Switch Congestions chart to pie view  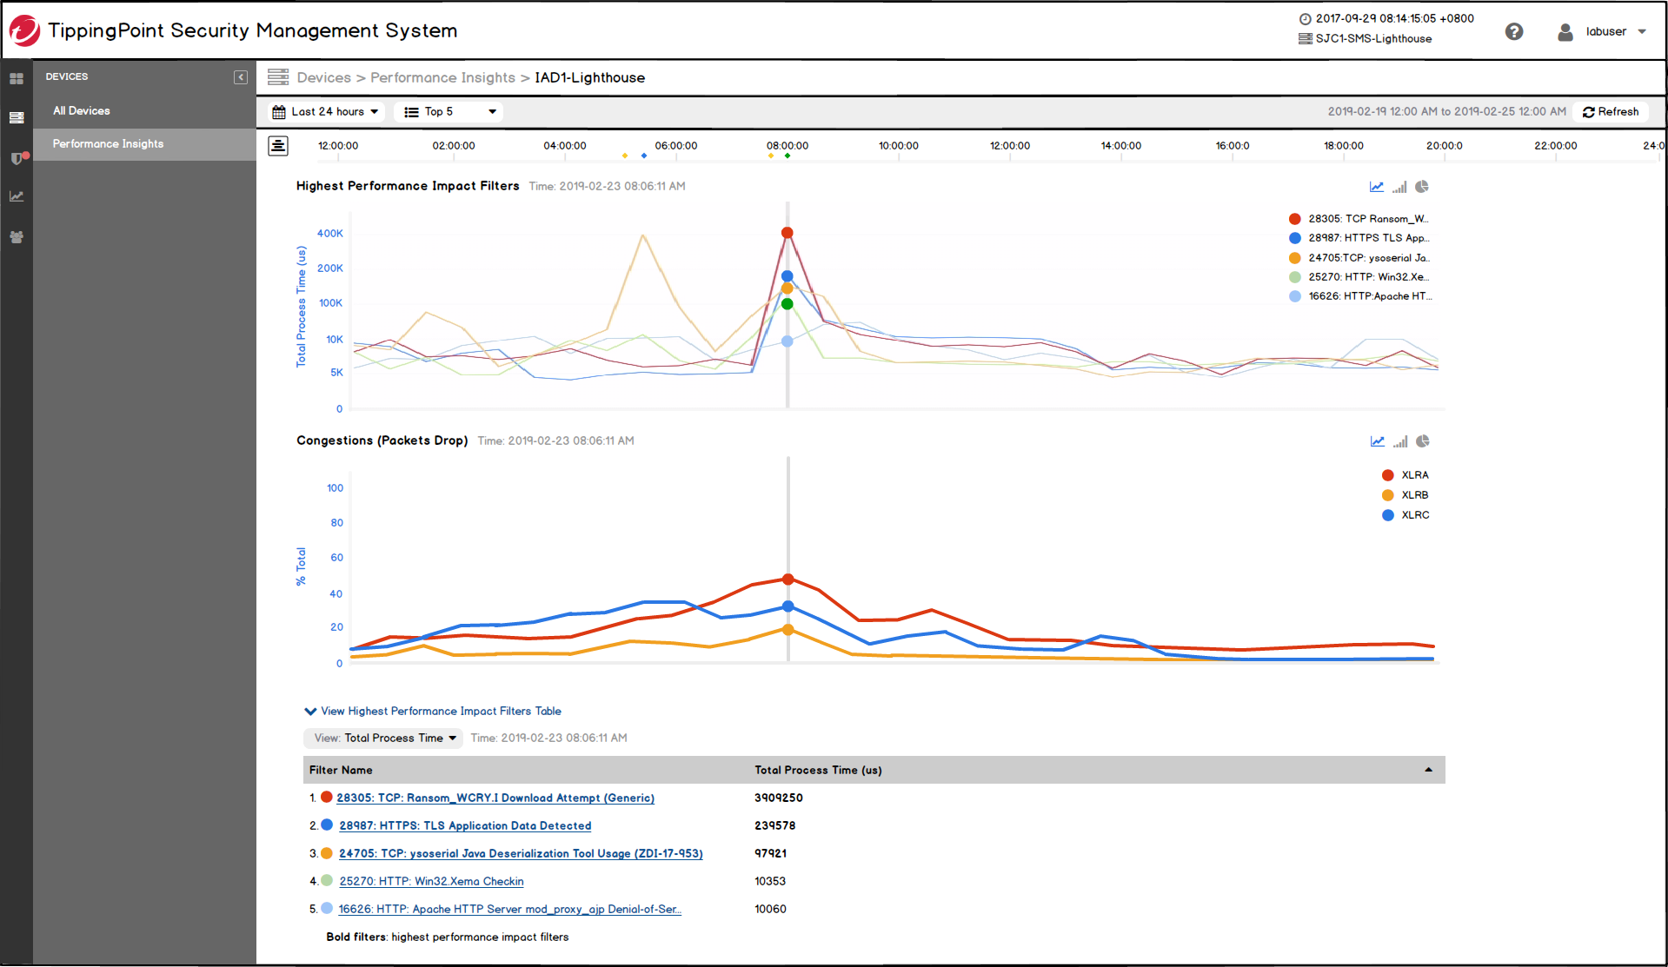[1423, 441]
